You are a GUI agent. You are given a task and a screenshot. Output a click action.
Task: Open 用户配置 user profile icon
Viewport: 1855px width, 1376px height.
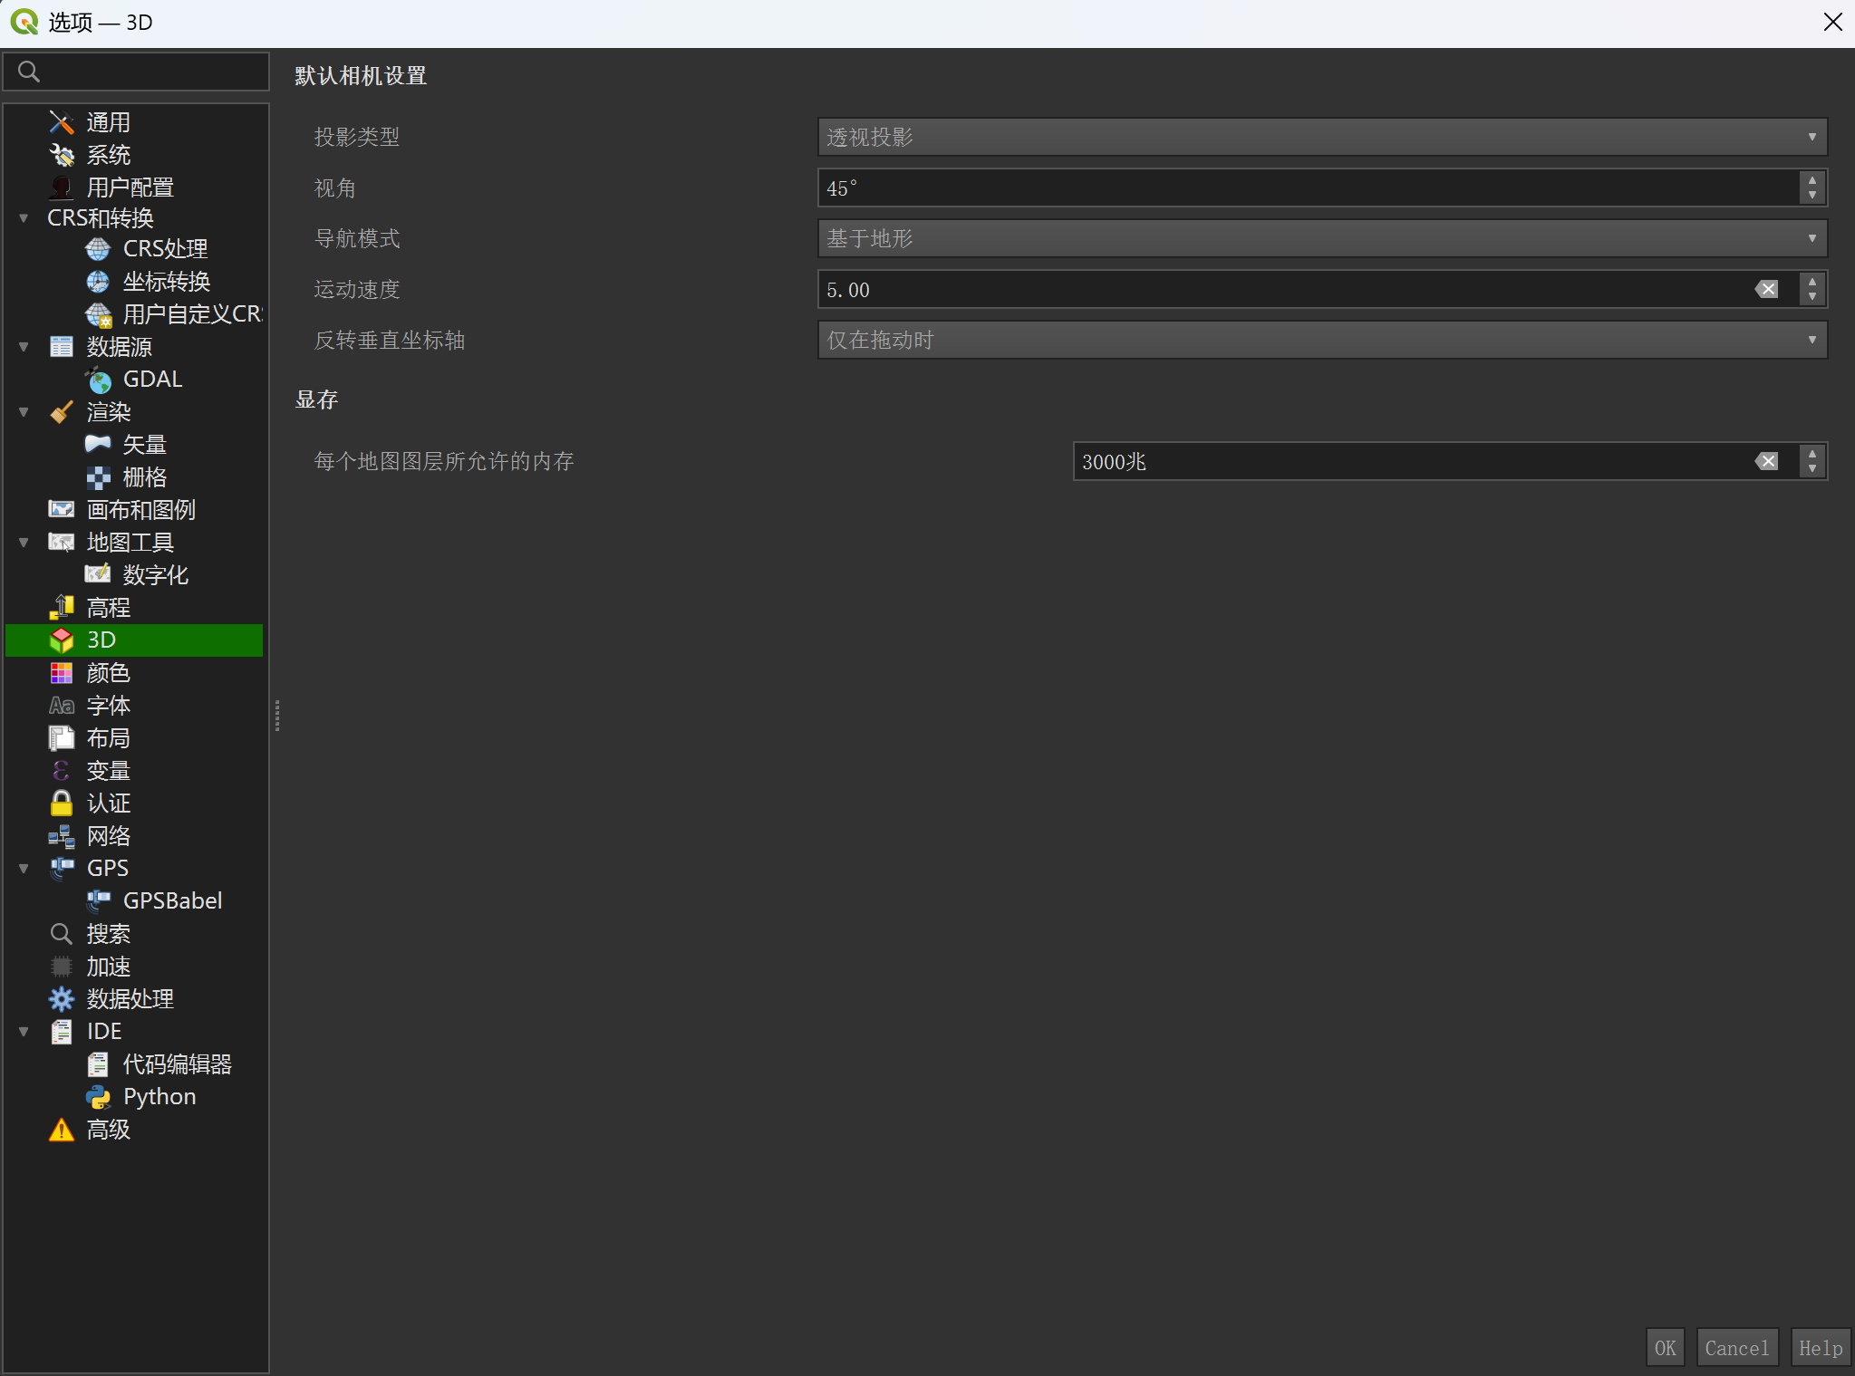pos(62,188)
